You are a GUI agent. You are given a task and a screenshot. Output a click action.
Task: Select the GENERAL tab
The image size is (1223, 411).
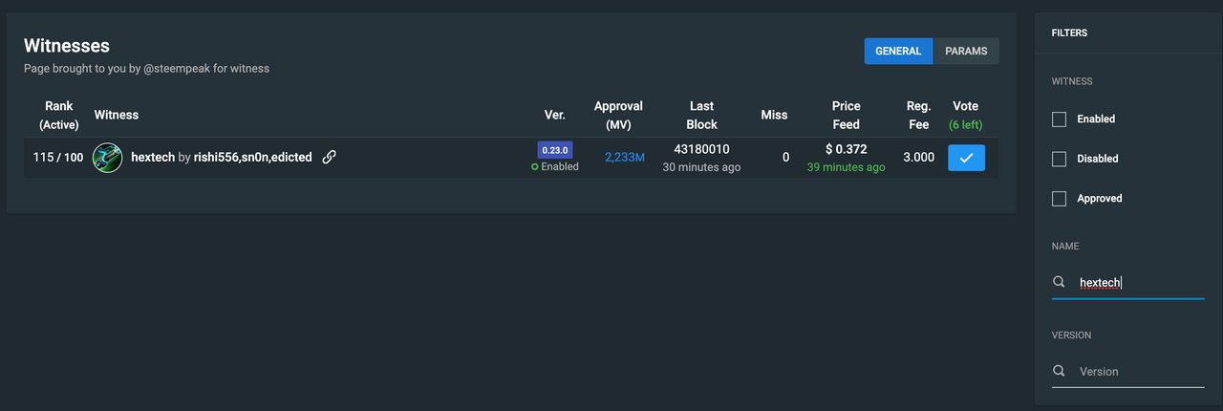point(898,52)
